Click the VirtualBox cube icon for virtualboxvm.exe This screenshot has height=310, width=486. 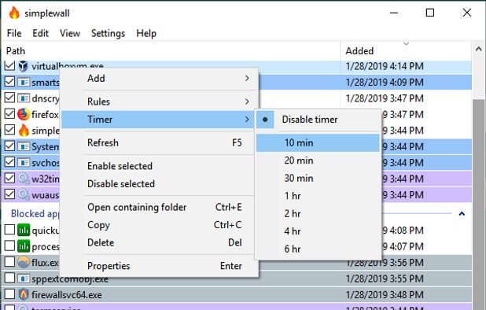coord(24,66)
